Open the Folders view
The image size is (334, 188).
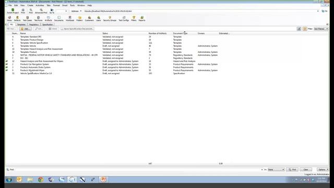(79, 19)
